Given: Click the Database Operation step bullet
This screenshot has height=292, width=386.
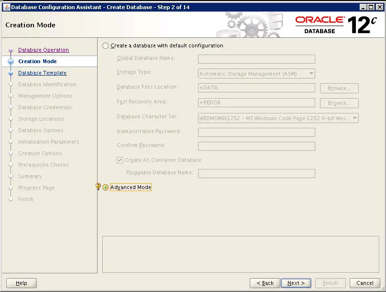Looking at the screenshot, I should [x=11, y=50].
